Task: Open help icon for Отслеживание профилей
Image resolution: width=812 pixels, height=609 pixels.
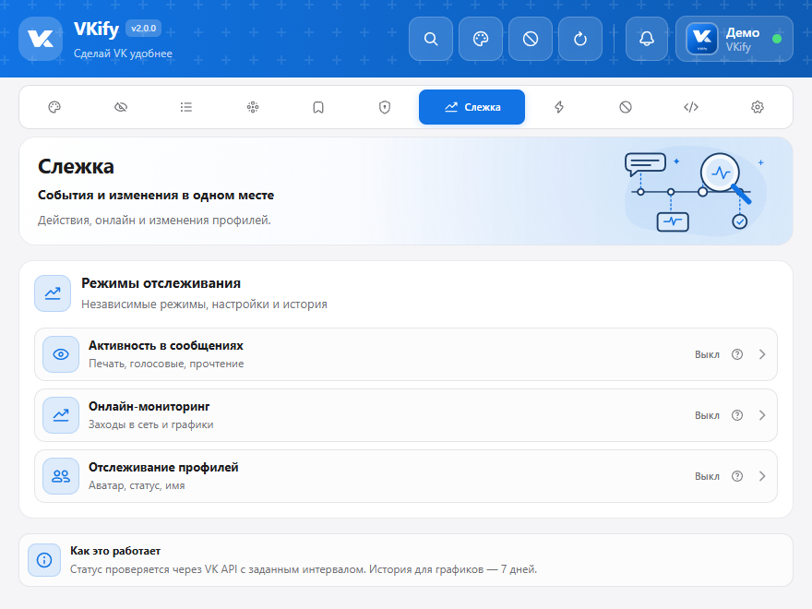Action: coord(737,476)
